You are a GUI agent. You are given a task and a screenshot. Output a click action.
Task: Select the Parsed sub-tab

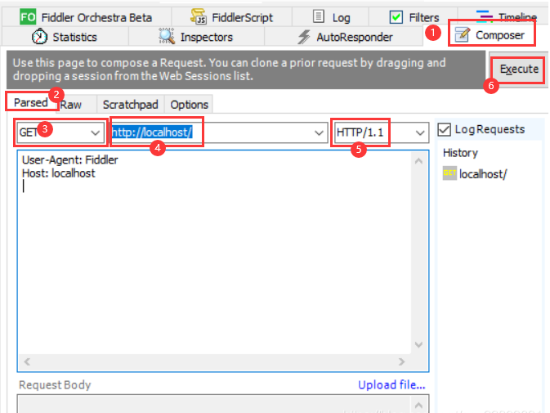[31, 102]
